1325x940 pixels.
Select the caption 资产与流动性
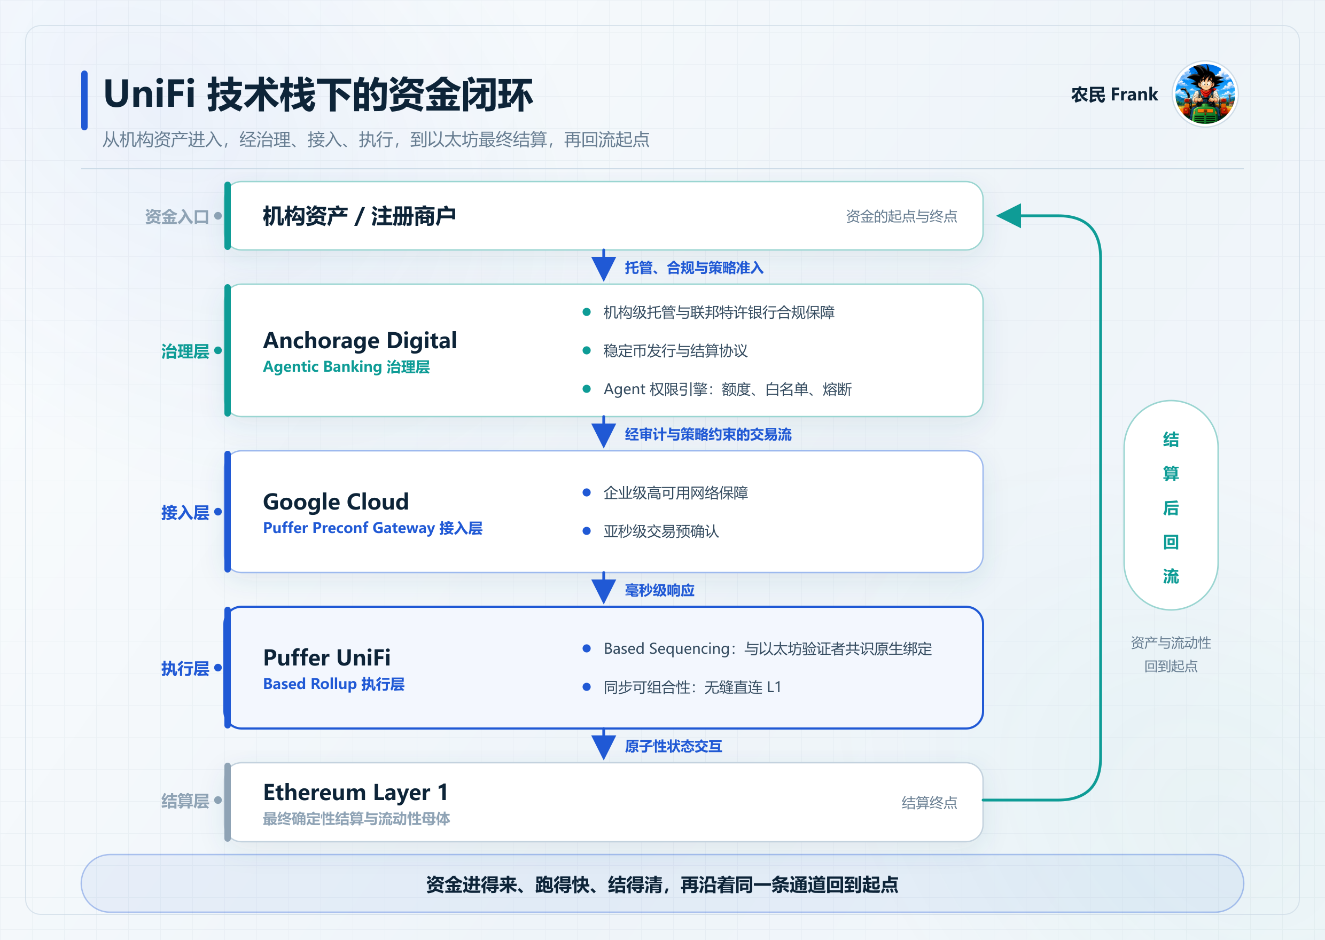tap(1171, 643)
